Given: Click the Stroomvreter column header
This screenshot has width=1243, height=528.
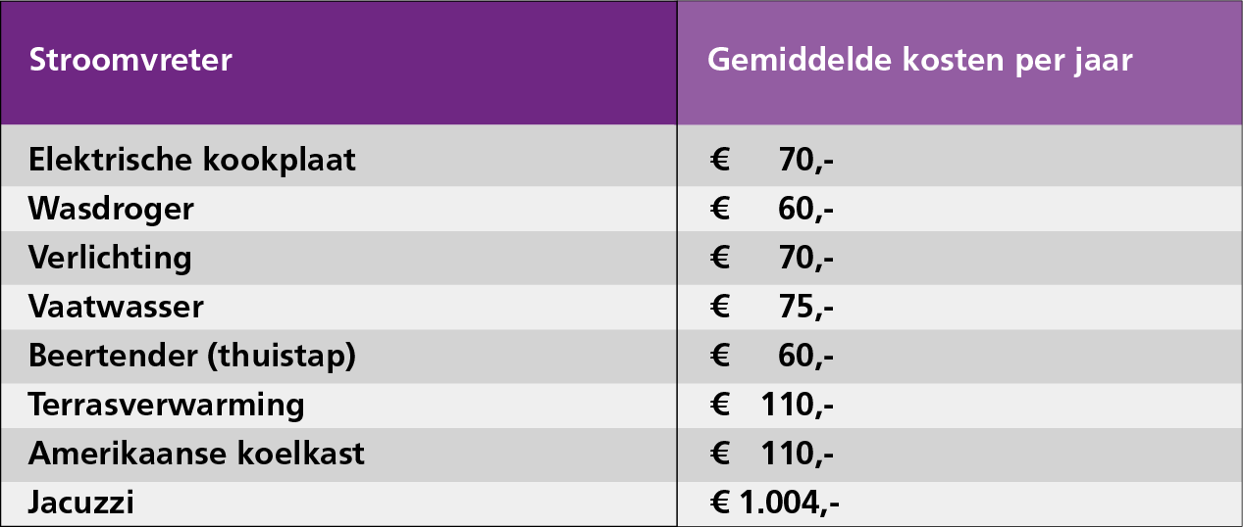Looking at the screenshot, I should tap(130, 61).
